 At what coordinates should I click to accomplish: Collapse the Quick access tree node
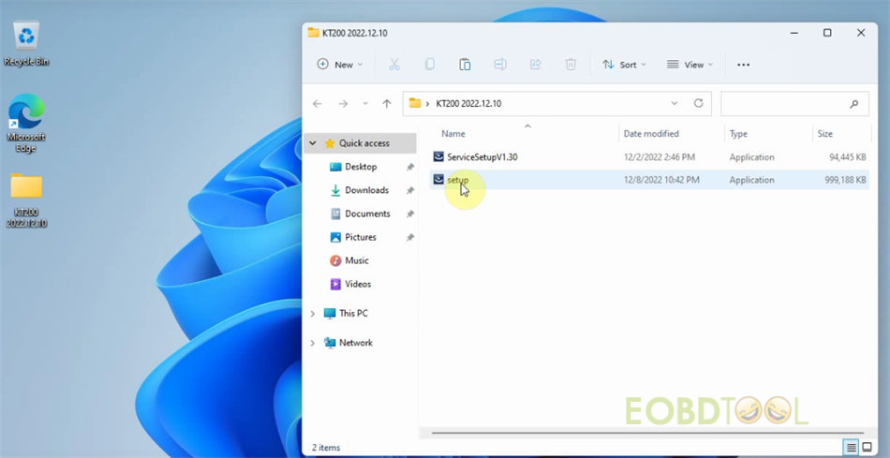(x=313, y=143)
